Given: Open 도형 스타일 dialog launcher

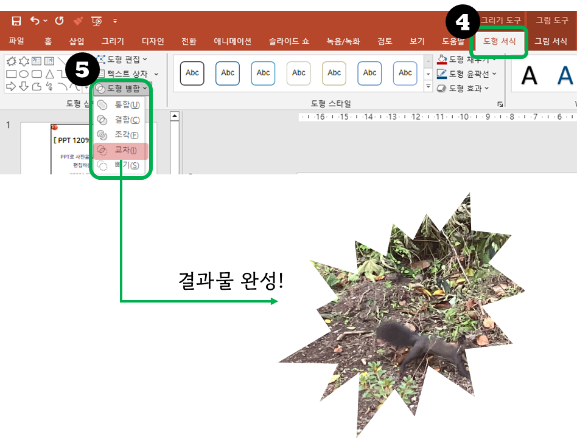Looking at the screenshot, I should (500, 104).
